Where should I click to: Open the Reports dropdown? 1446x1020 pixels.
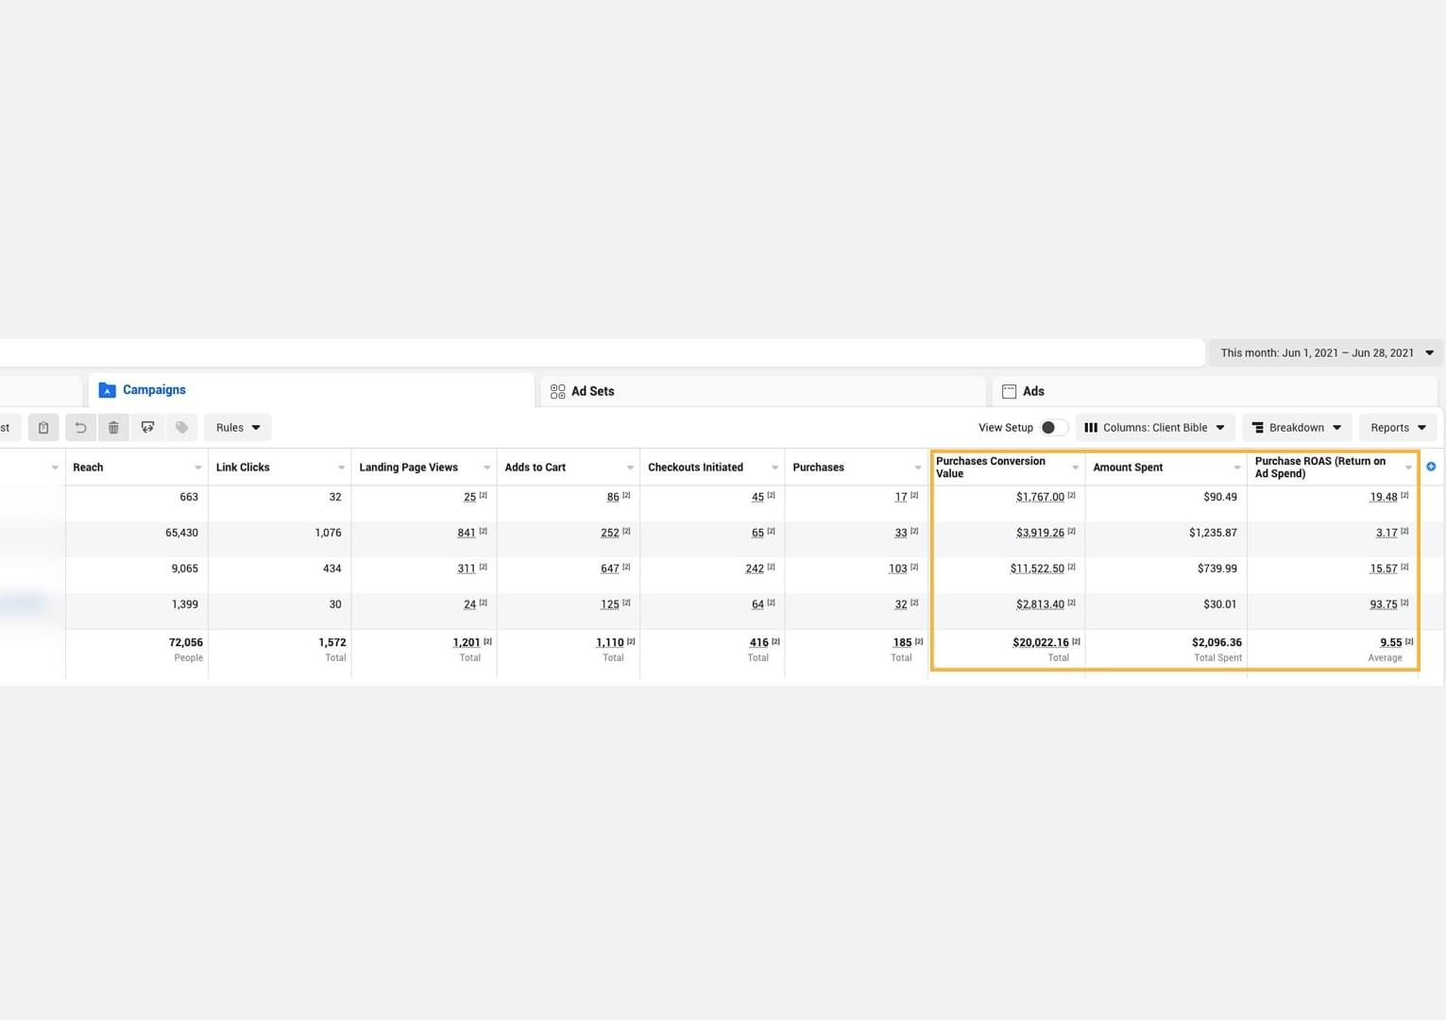1398,428
